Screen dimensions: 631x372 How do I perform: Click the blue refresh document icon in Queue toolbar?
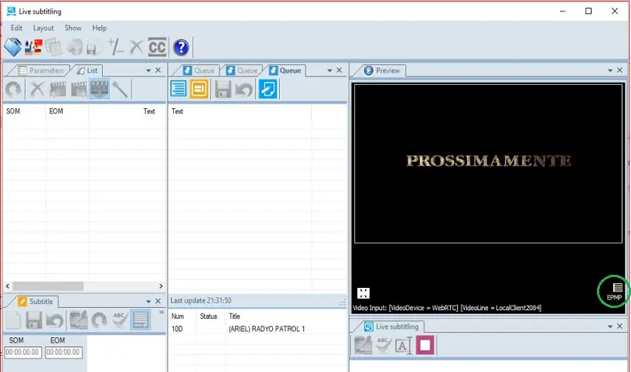[268, 90]
